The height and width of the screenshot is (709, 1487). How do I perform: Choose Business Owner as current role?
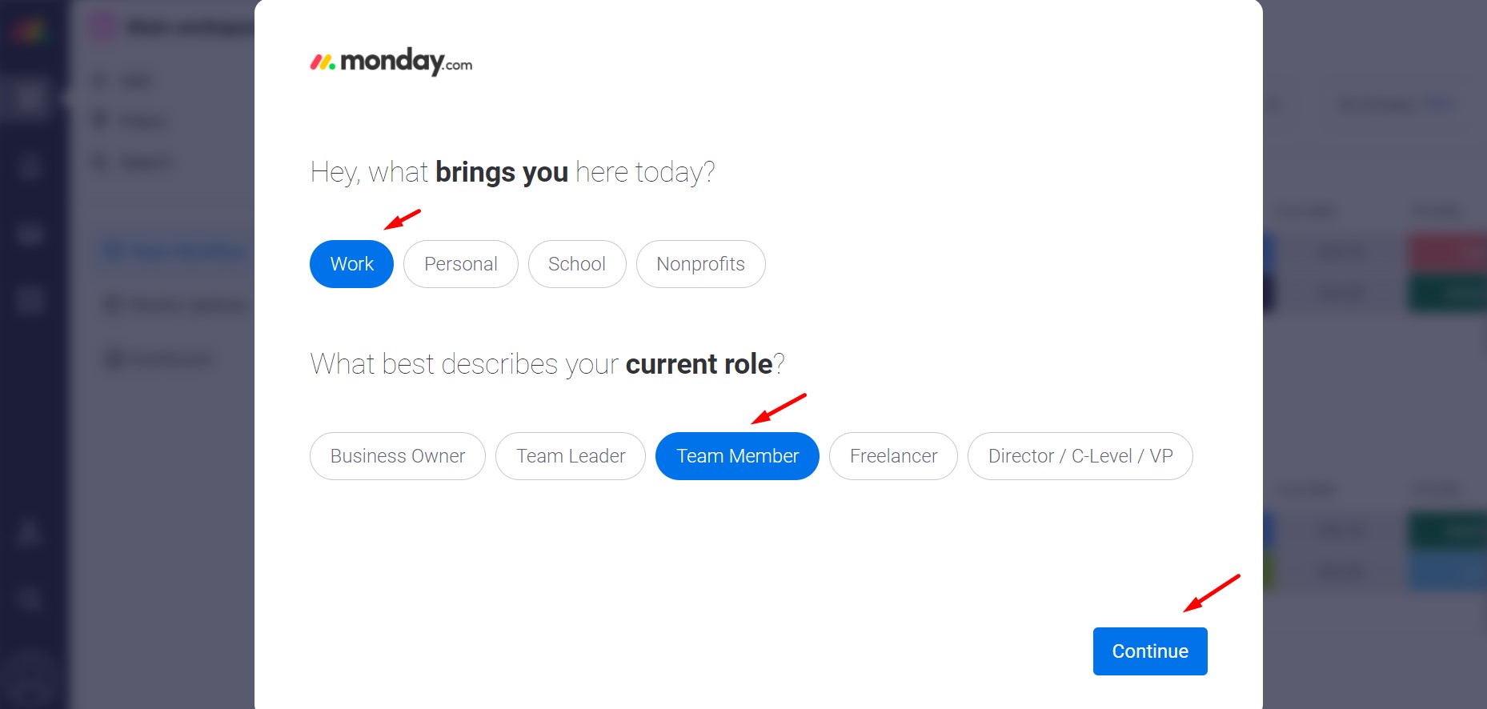click(397, 456)
